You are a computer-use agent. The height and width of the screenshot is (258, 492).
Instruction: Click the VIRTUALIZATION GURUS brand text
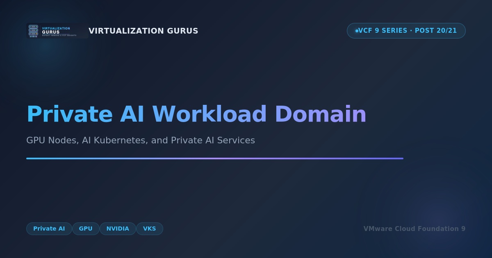[143, 31]
